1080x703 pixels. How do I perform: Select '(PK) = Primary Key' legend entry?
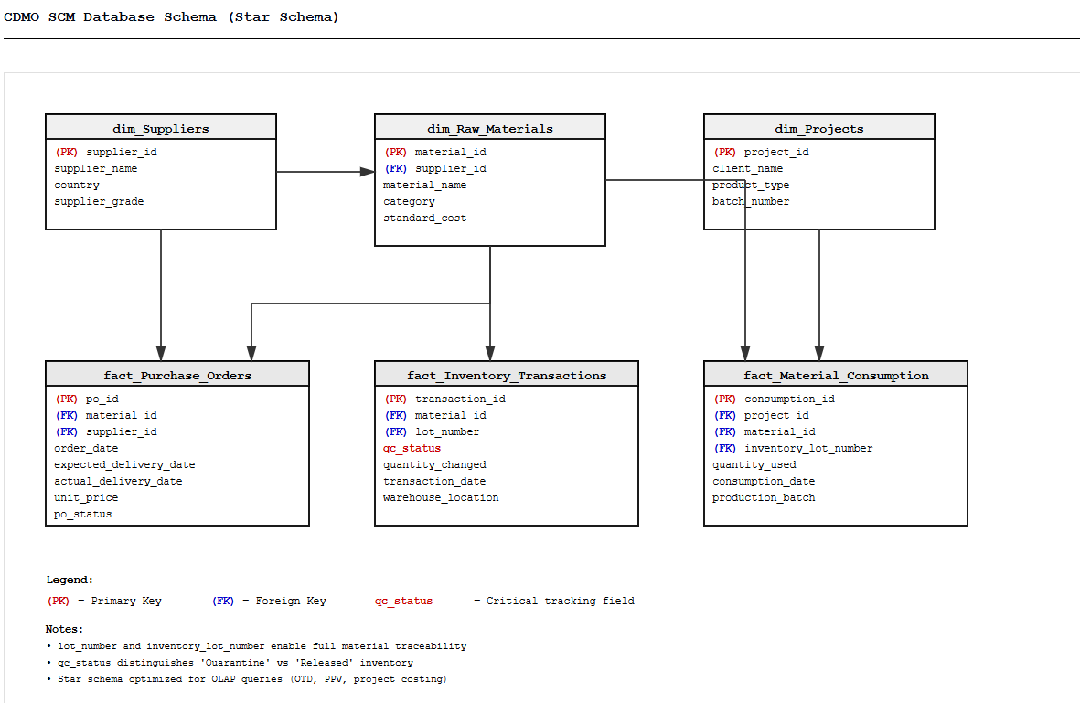coord(104,602)
